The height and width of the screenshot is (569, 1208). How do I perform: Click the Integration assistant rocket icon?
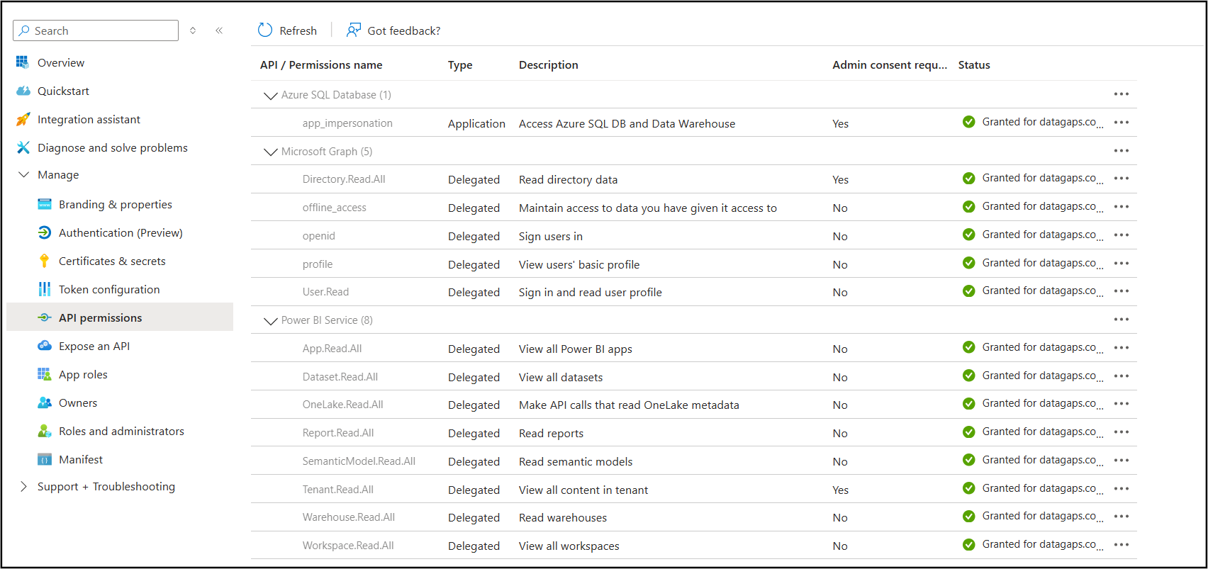click(23, 119)
